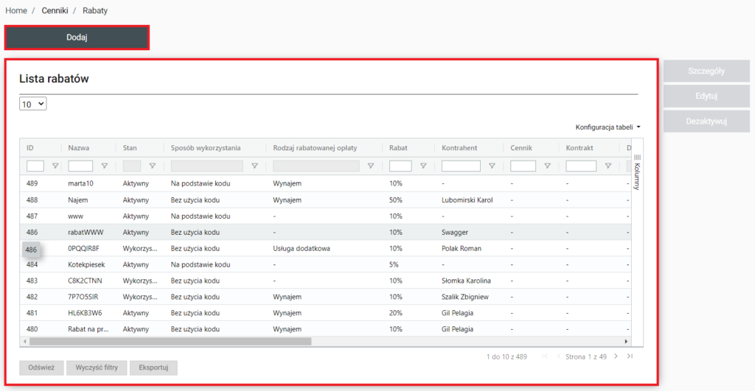Click the horizontal table scrollbar
Screen dimensions: 755x391
click(170, 342)
